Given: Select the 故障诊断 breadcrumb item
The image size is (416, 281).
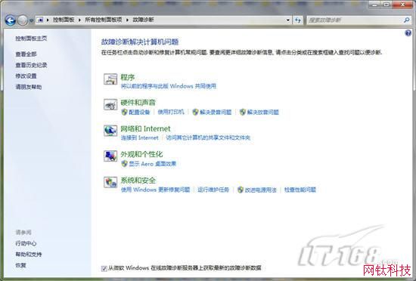Looking at the screenshot, I should coord(143,20).
